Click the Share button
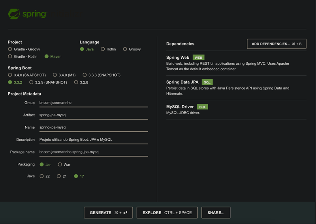Image resolution: width=316 pixels, height=224 pixels. pos(216,213)
